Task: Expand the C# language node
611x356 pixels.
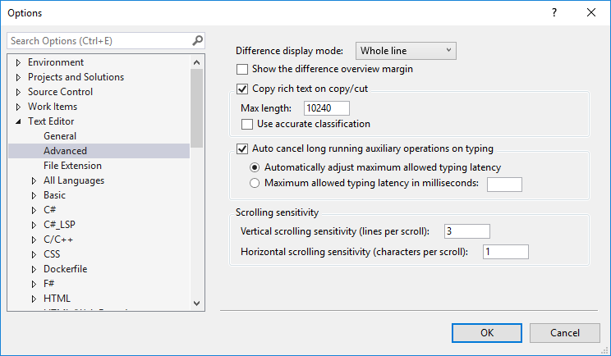Action: click(34, 210)
